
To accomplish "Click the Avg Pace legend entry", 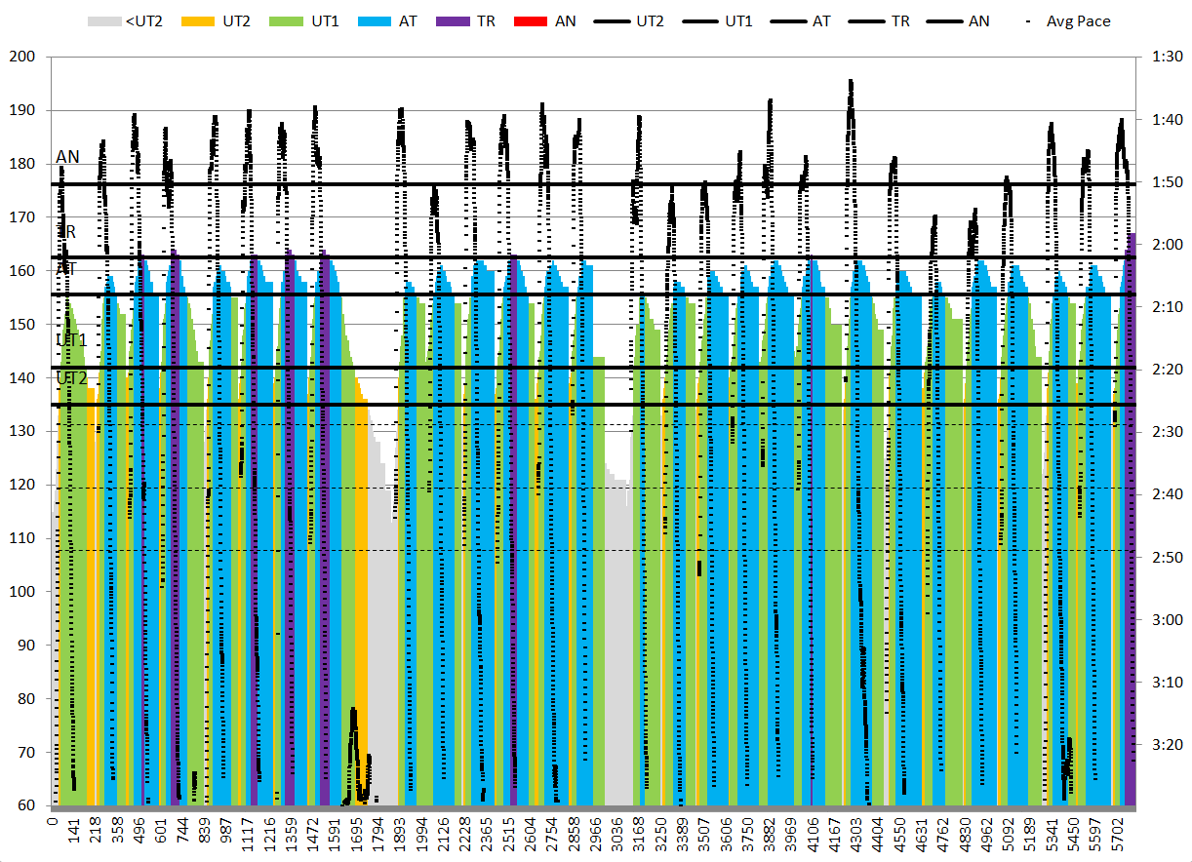I will pos(1068,20).
